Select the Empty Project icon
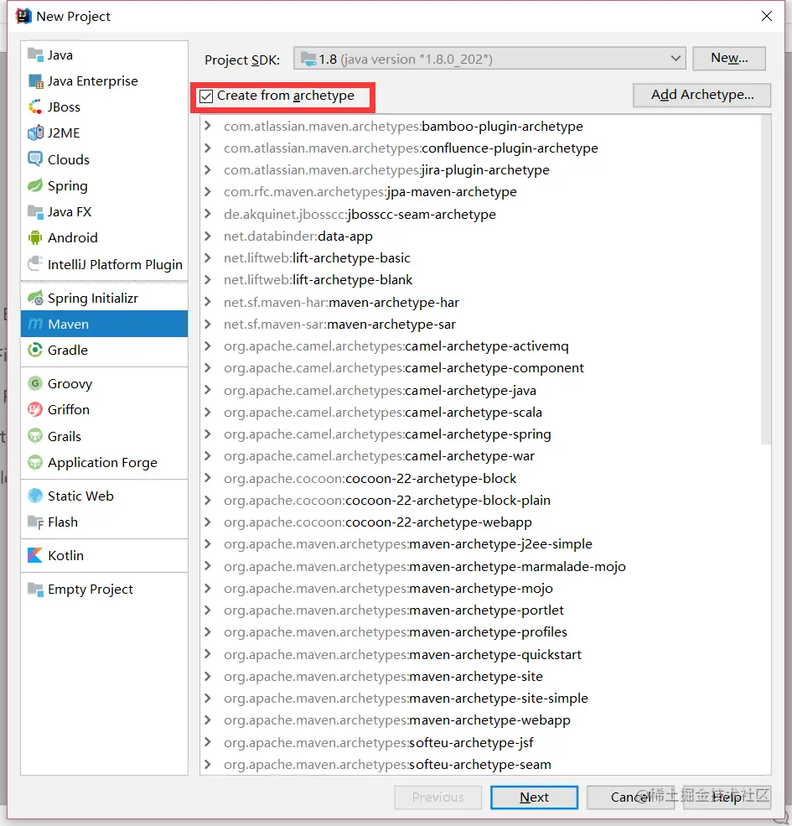Viewport: 792px width, 826px height. coord(35,589)
